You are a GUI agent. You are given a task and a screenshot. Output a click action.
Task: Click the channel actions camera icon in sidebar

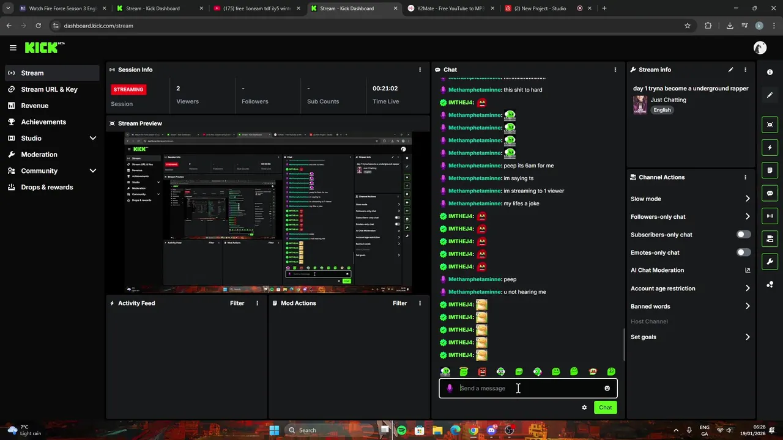[770, 238]
